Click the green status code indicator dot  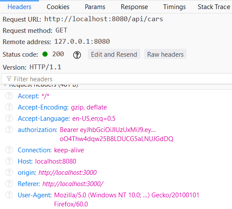pyautogui.click(x=45, y=54)
